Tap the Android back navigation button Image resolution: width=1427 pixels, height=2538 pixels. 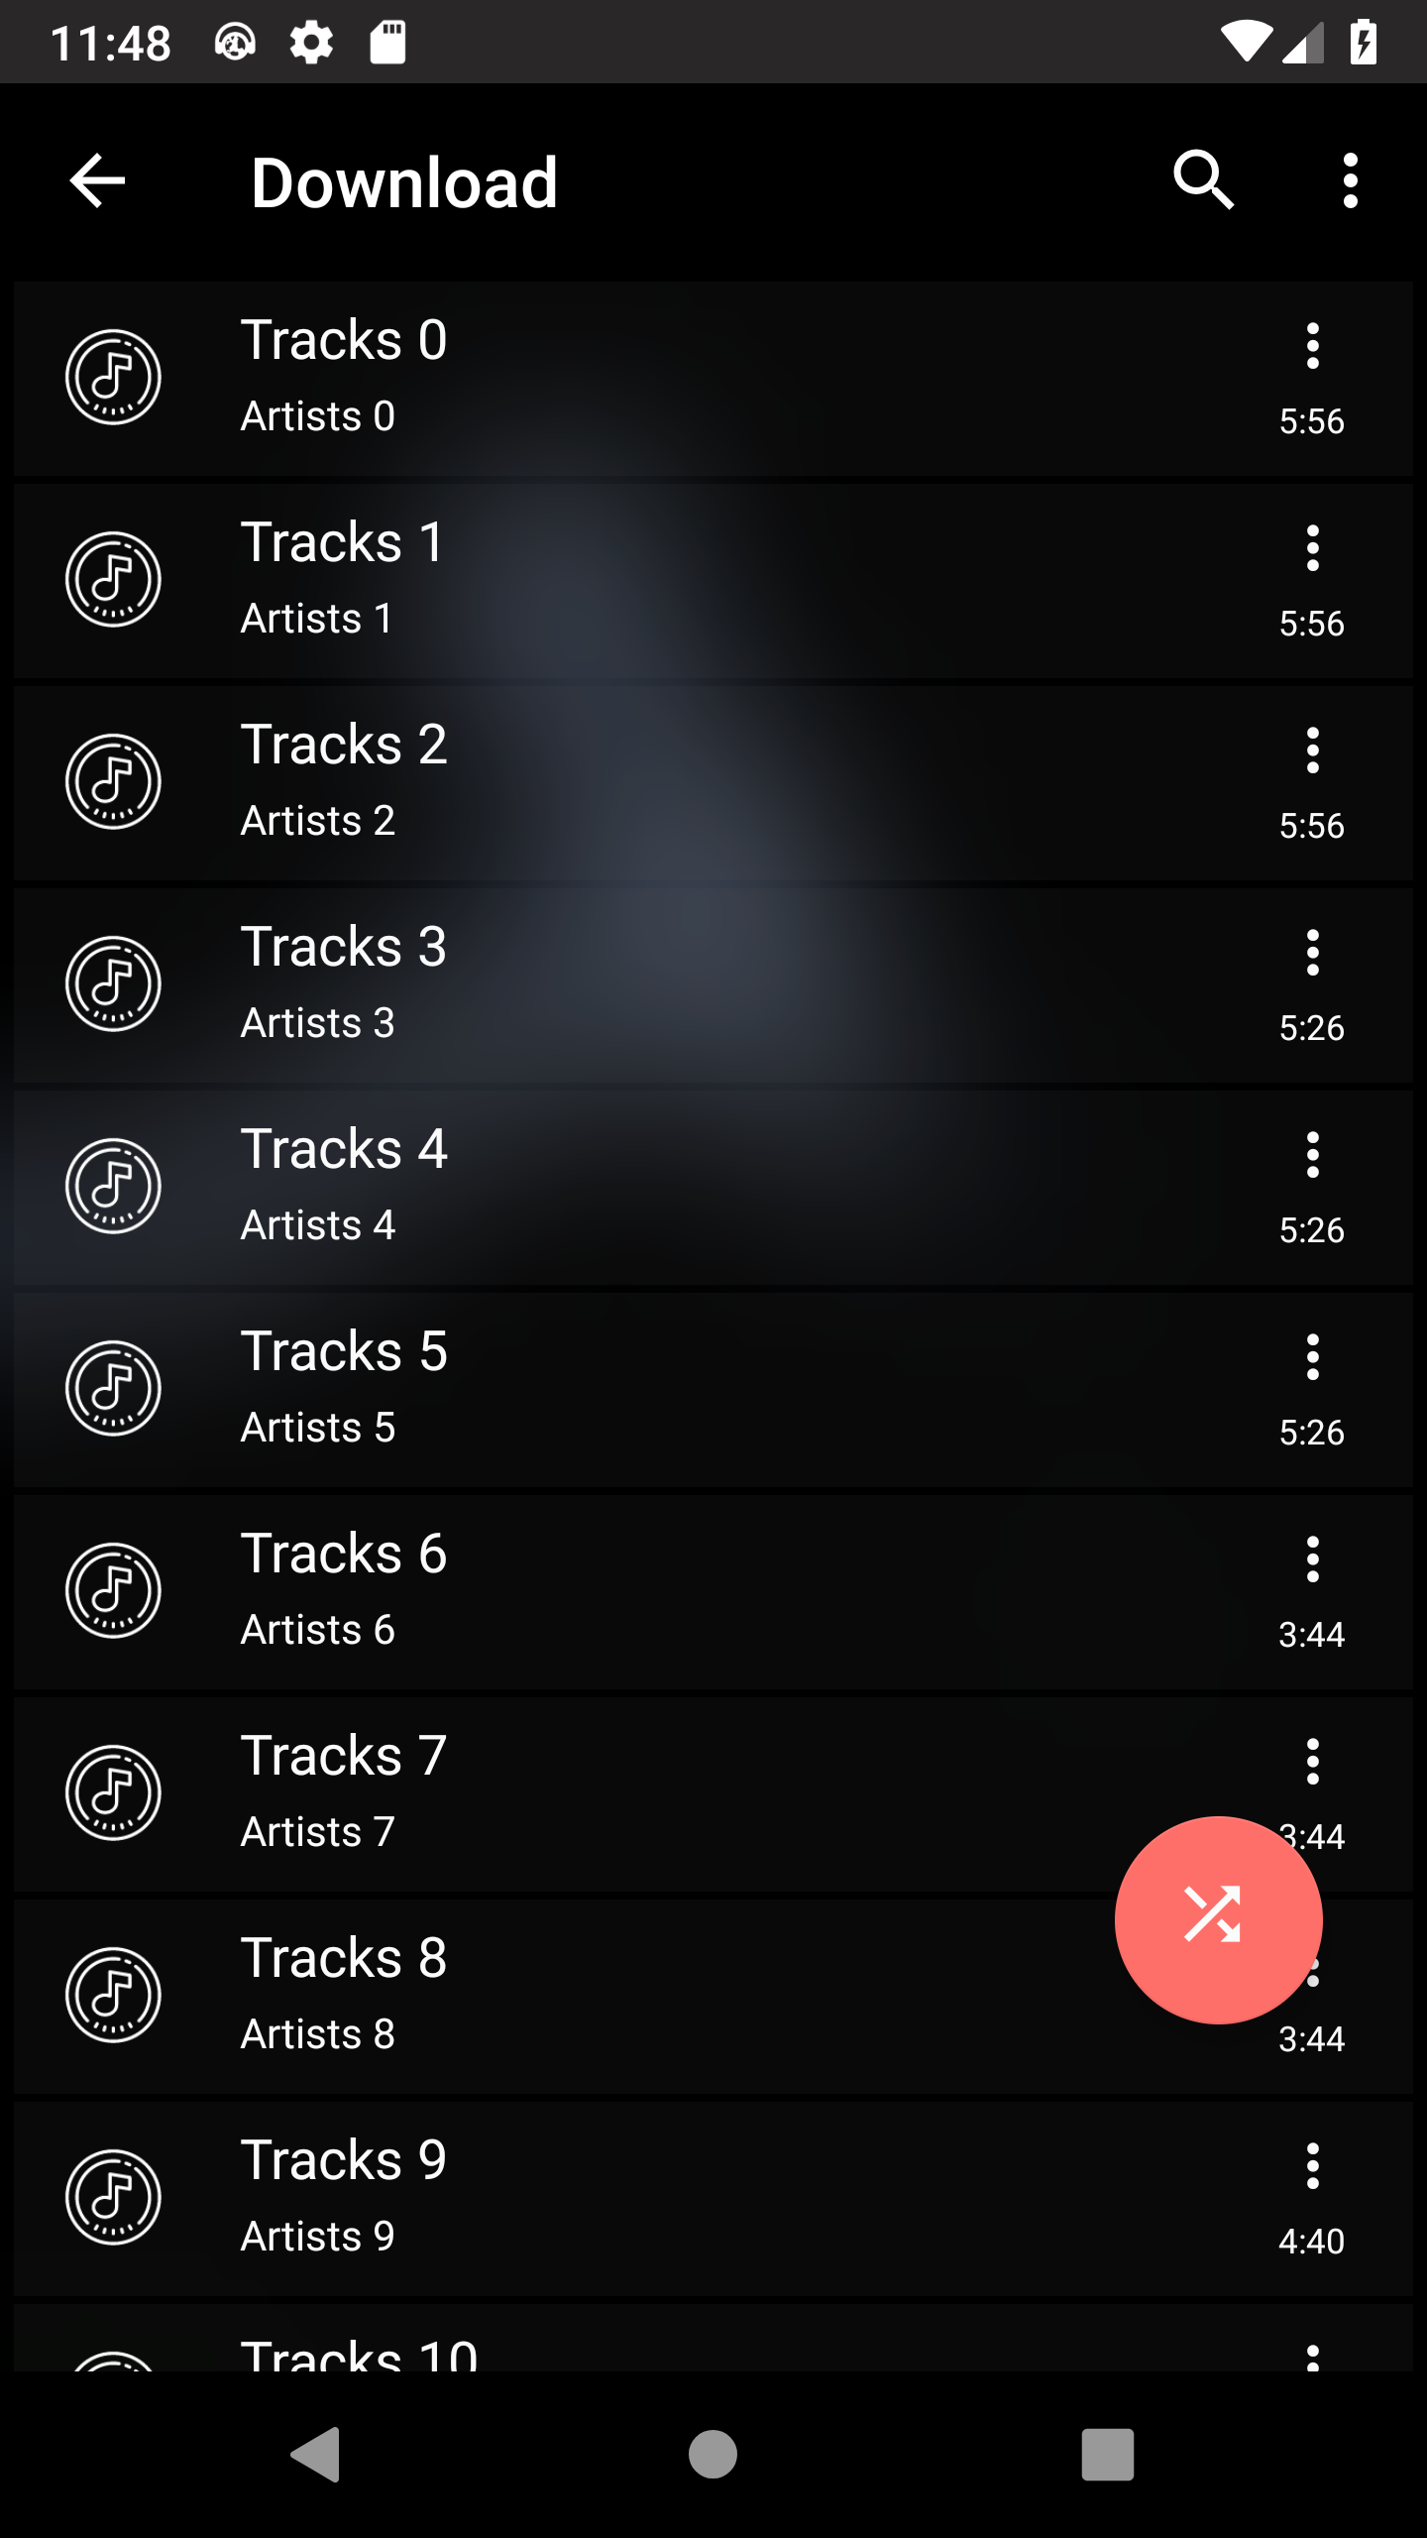(x=315, y=2455)
